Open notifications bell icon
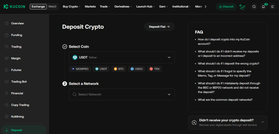This screenshot has width=279, height=134. 263,7
